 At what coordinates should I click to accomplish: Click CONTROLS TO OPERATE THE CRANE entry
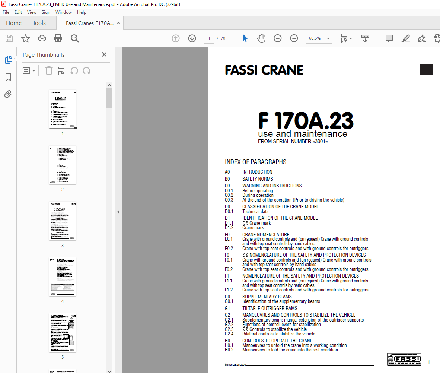(x=277, y=341)
